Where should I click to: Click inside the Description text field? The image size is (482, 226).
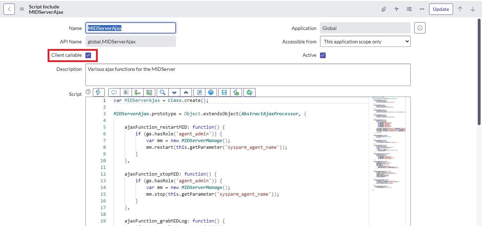pos(248,75)
